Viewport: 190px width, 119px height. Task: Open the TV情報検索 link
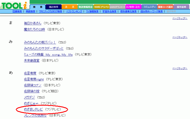coord(92,11)
